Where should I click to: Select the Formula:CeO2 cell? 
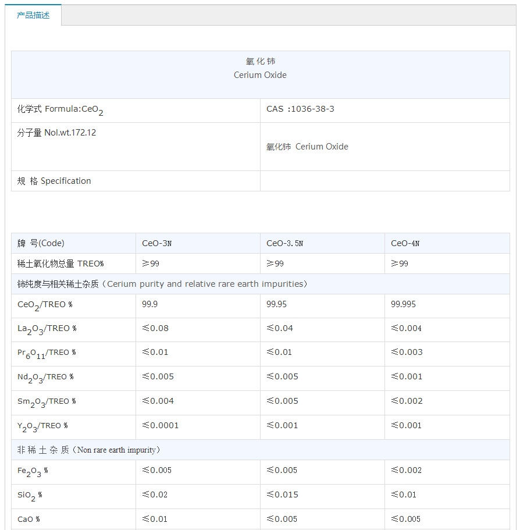(x=60, y=109)
